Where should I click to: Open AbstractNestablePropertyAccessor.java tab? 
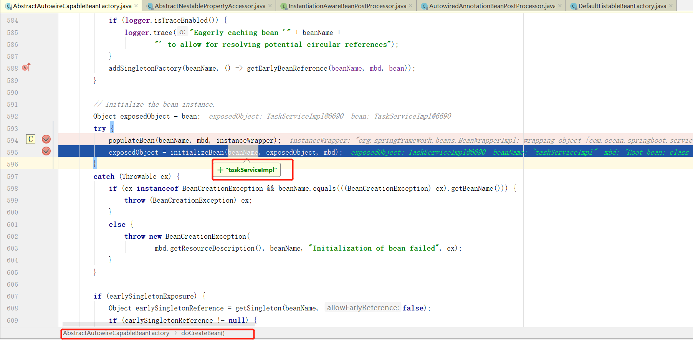210,6
